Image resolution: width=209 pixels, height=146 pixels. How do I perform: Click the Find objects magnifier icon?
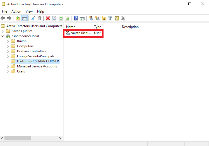(117, 18)
